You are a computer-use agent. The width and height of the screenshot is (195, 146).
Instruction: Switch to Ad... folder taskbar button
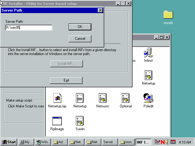coord(60,142)
